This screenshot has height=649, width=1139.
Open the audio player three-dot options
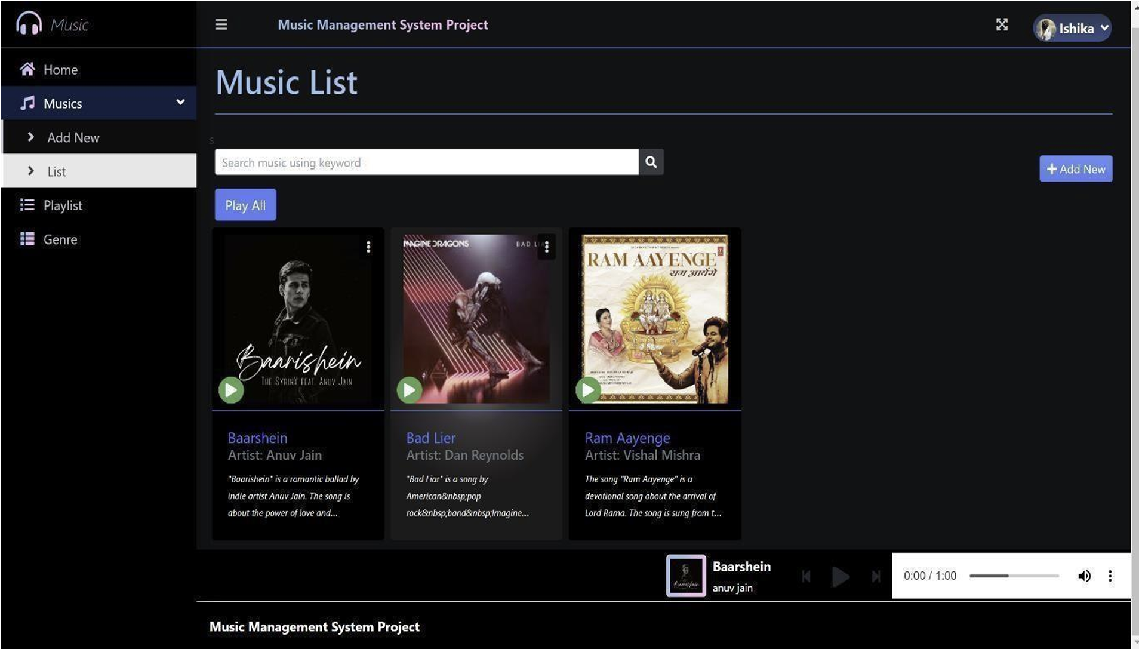pyautogui.click(x=1110, y=576)
